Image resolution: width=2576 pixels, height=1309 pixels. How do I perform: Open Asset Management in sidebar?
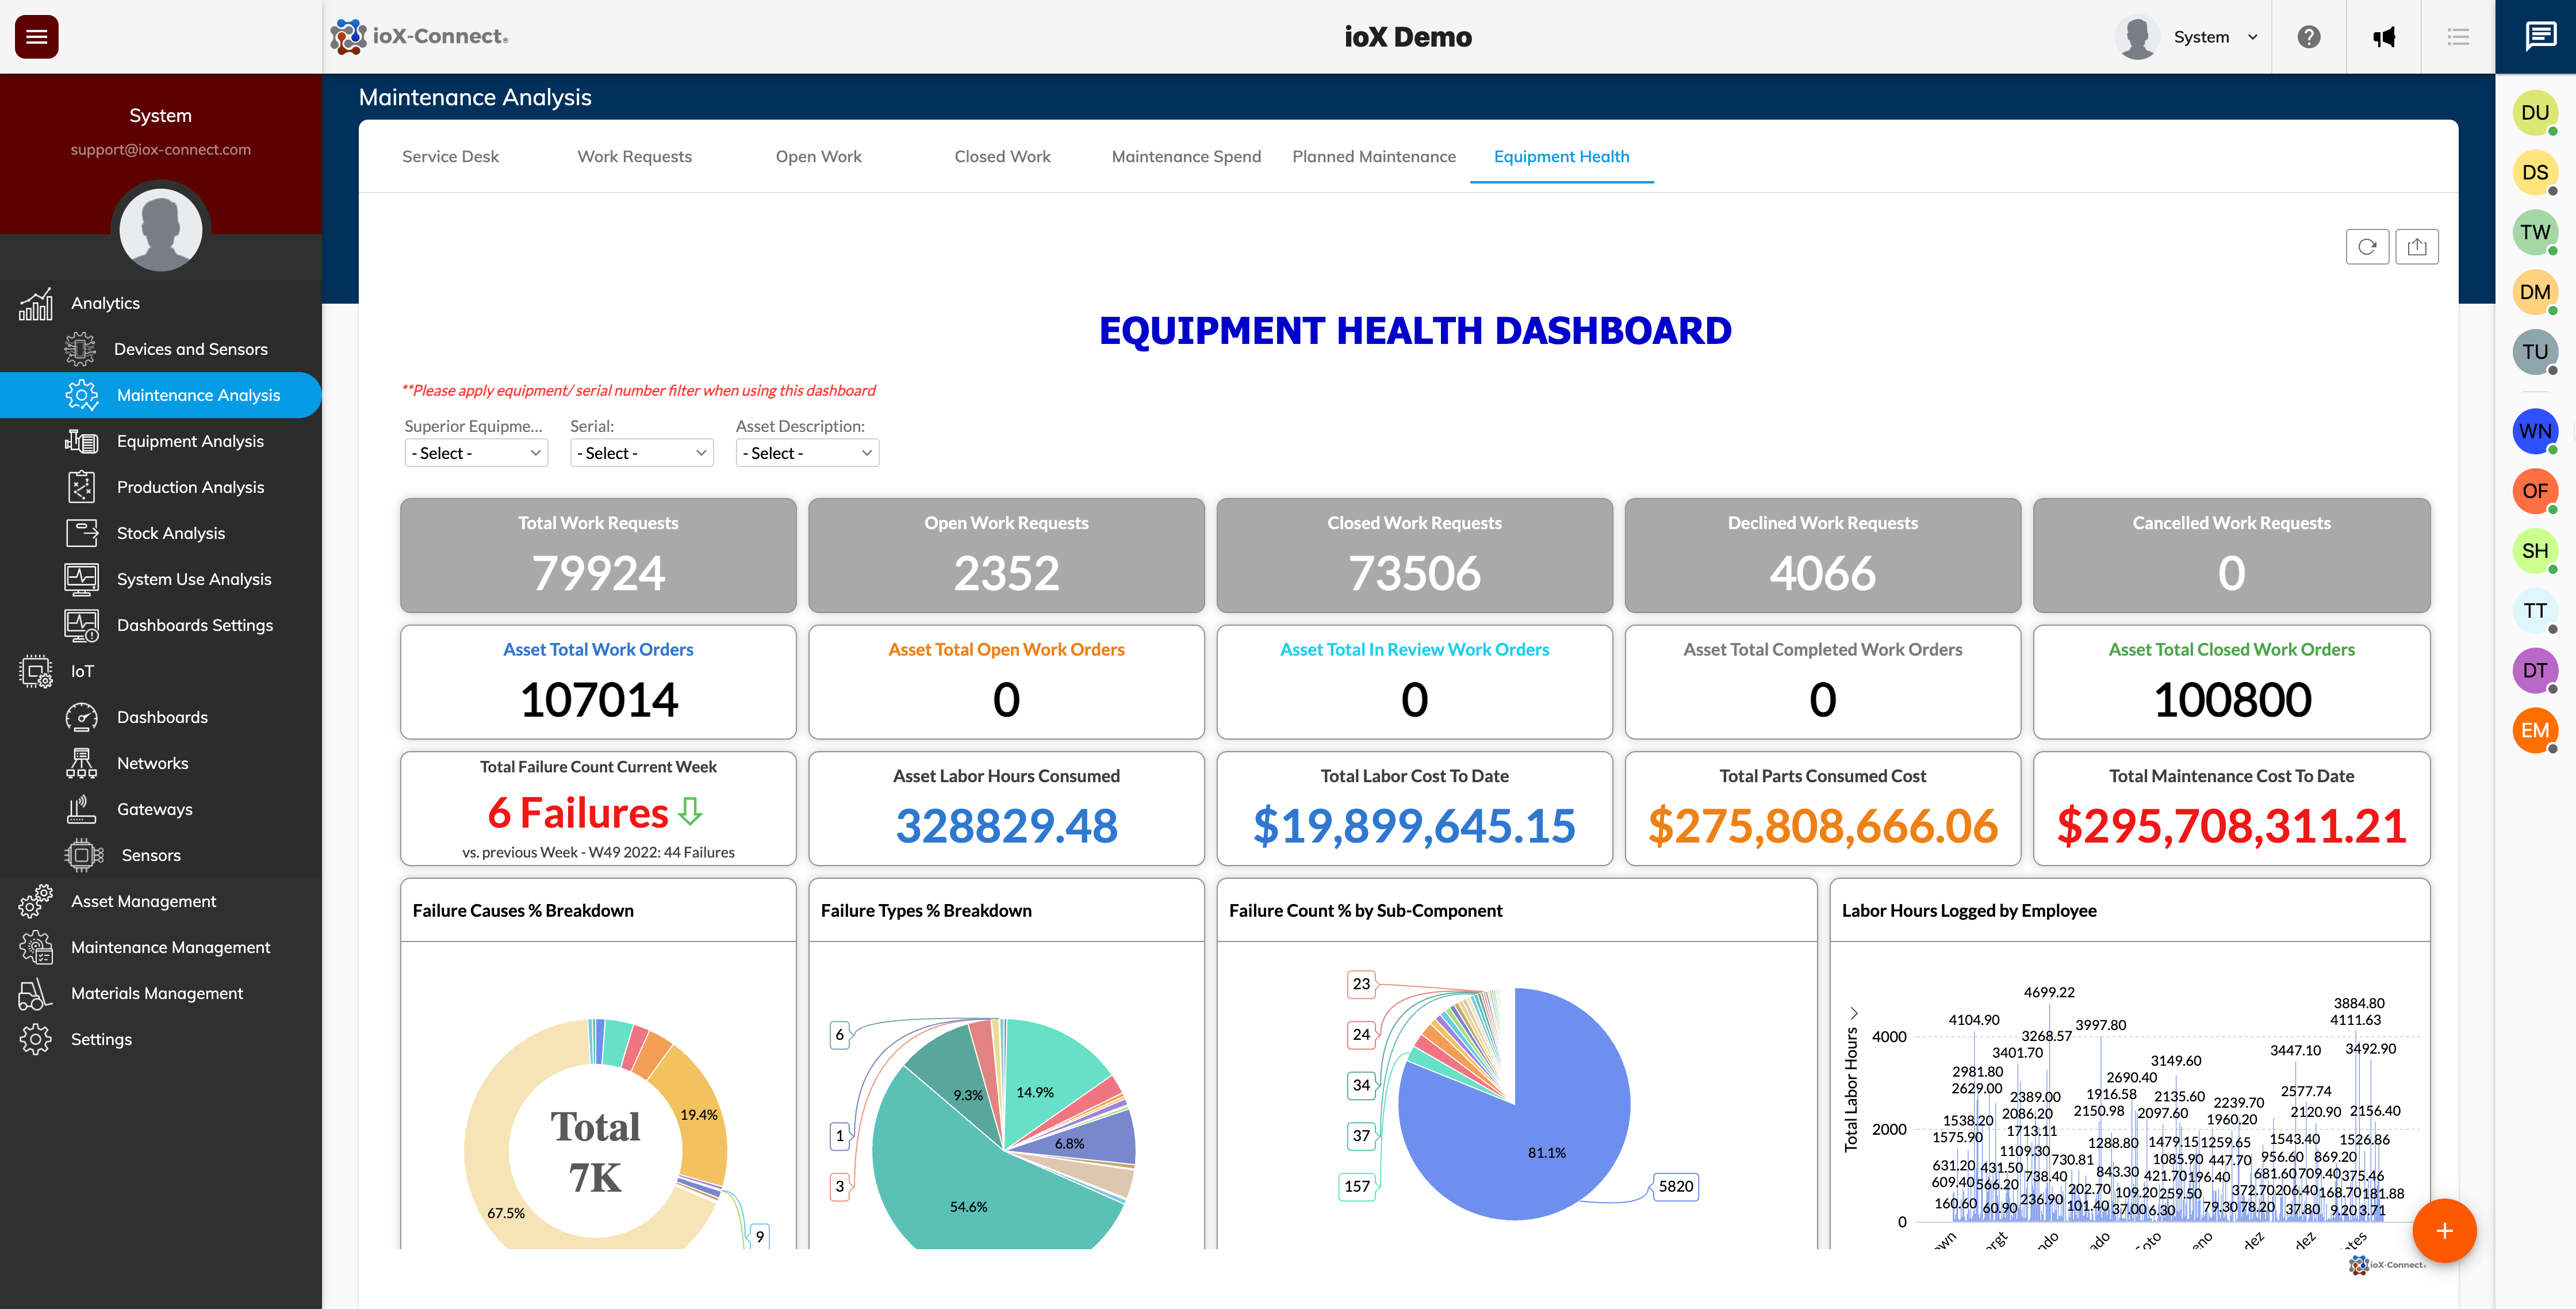(x=143, y=901)
